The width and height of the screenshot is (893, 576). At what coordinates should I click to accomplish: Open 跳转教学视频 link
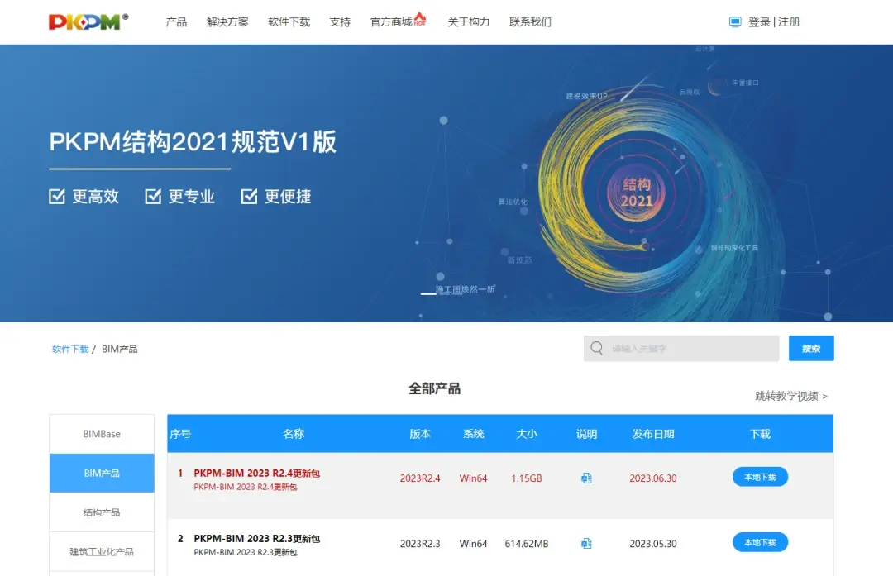[791, 396]
